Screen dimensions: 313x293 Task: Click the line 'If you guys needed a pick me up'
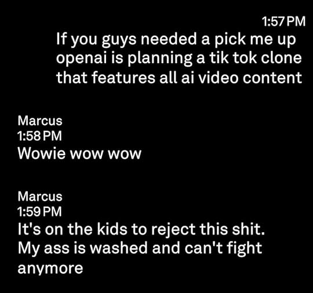coord(176,39)
